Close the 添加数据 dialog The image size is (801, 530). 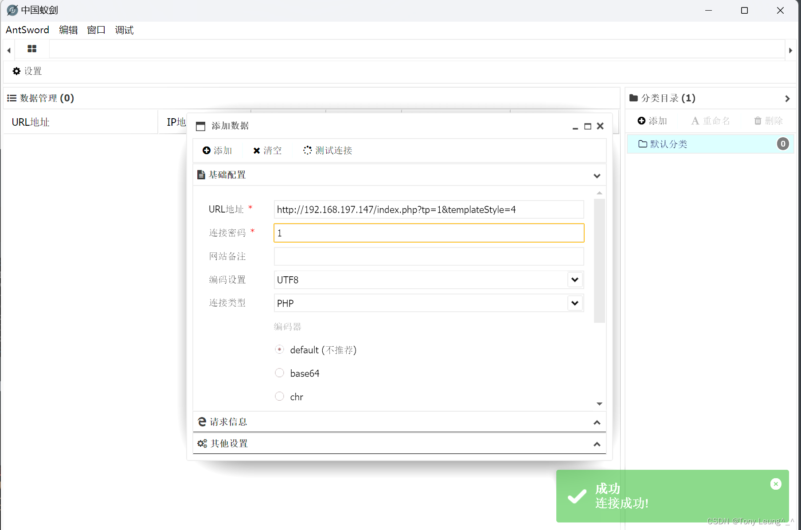[600, 126]
